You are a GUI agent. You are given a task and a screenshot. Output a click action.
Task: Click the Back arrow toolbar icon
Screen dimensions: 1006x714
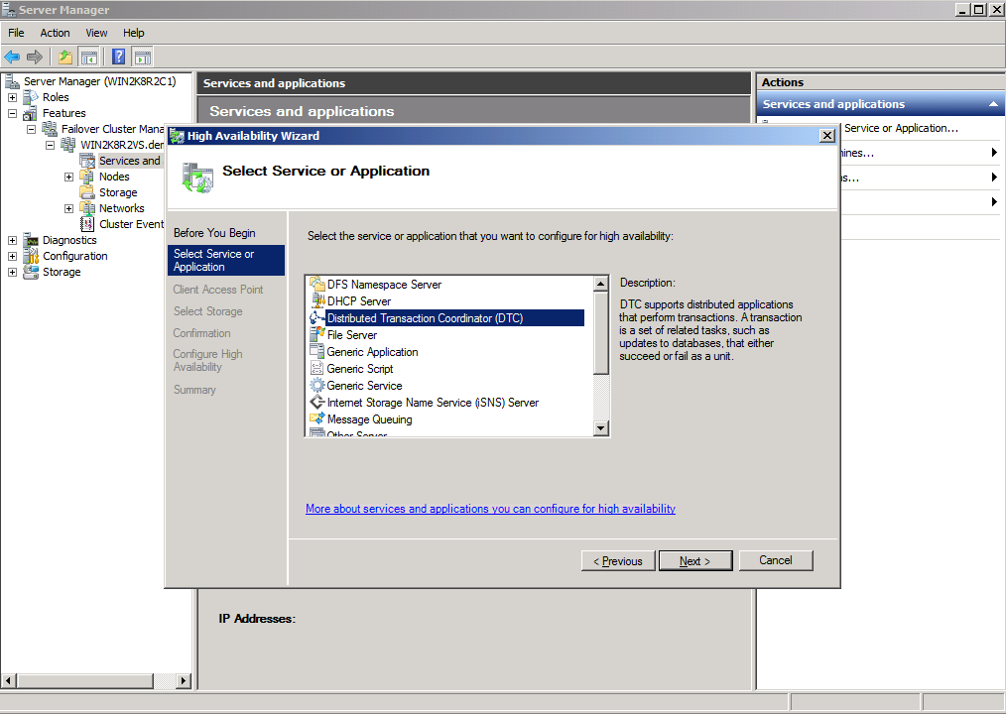click(12, 58)
